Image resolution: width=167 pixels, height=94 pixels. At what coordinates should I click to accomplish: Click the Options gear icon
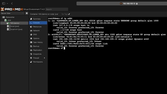(31, 38)
